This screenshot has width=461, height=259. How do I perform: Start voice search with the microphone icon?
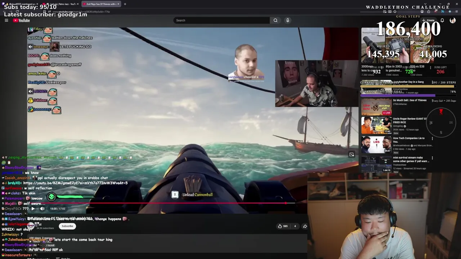287,21
